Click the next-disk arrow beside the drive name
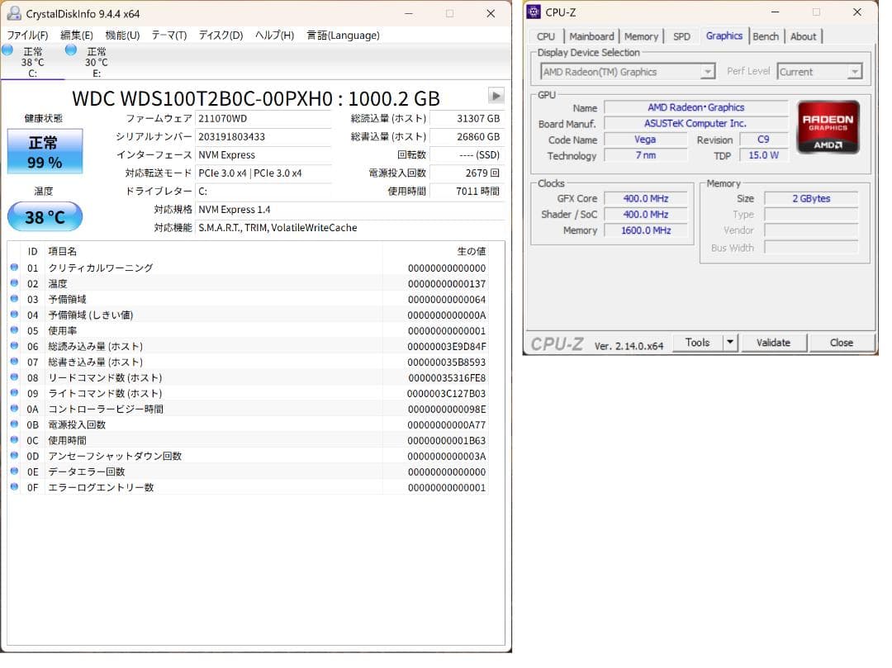 click(x=495, y=97)
